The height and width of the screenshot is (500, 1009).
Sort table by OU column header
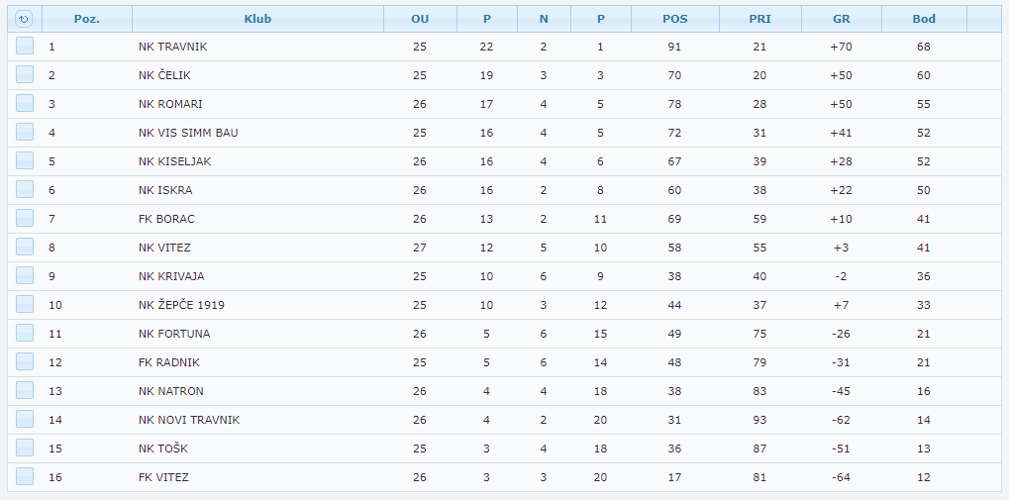(420, 19)
